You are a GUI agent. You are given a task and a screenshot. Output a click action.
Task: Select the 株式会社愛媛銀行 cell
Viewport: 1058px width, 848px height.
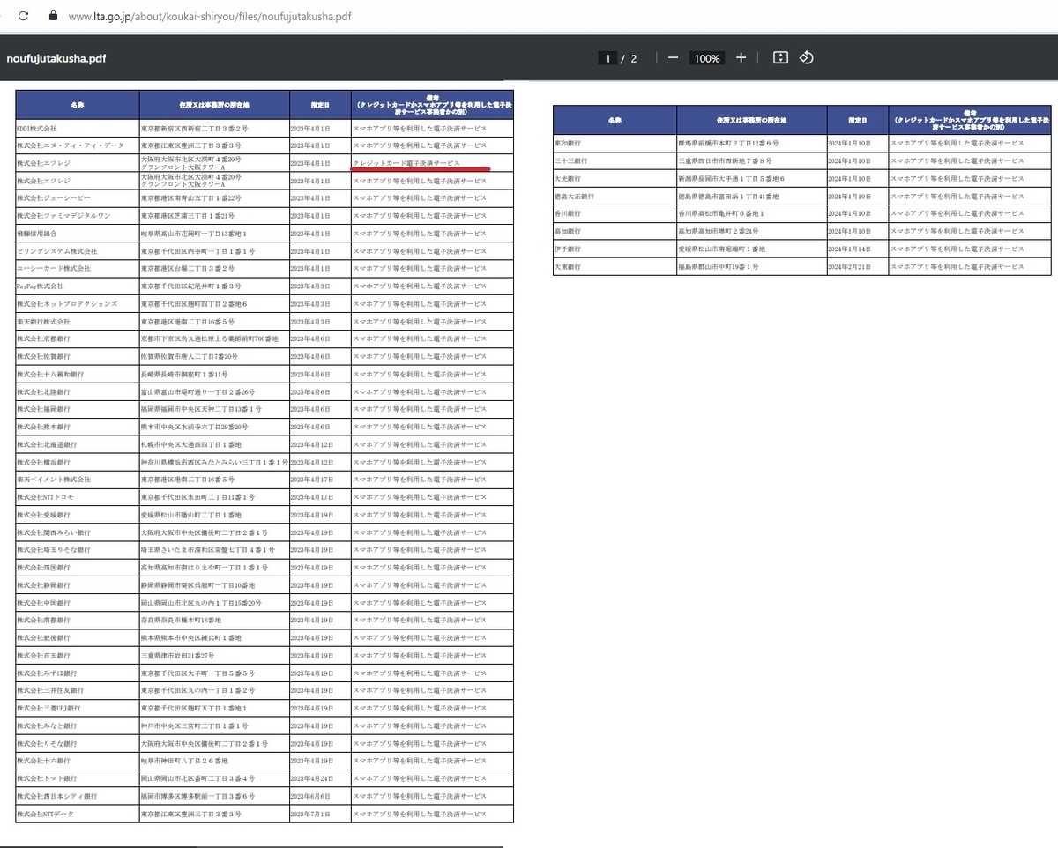(x=78, y=515)
